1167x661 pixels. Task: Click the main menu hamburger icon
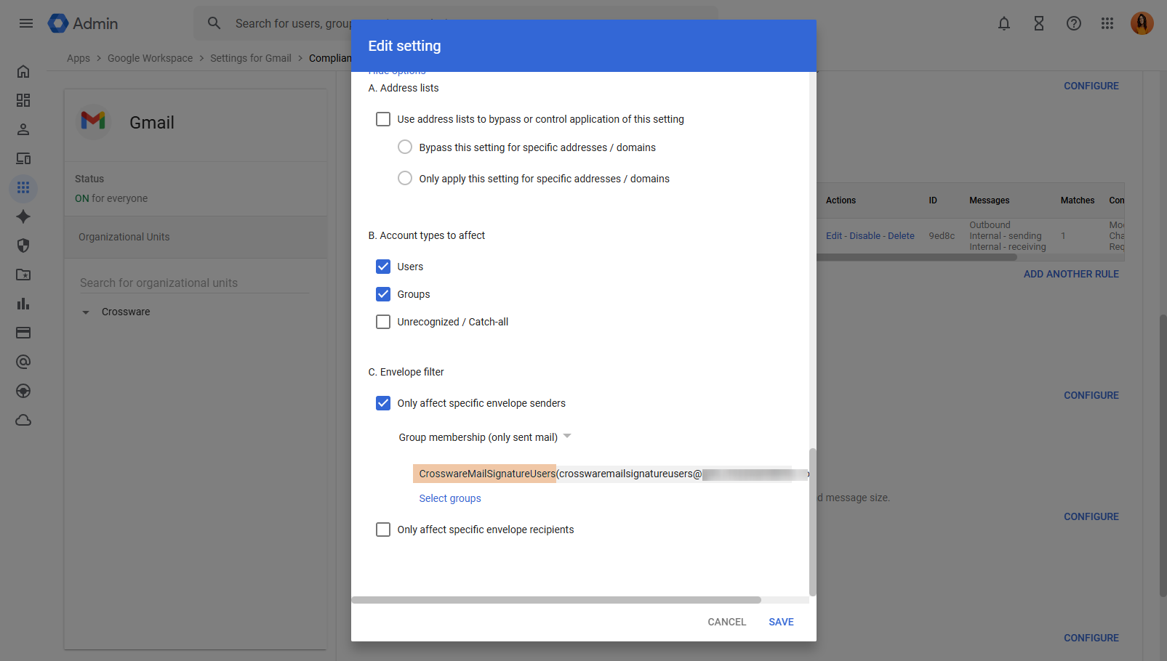click(26, 23)
